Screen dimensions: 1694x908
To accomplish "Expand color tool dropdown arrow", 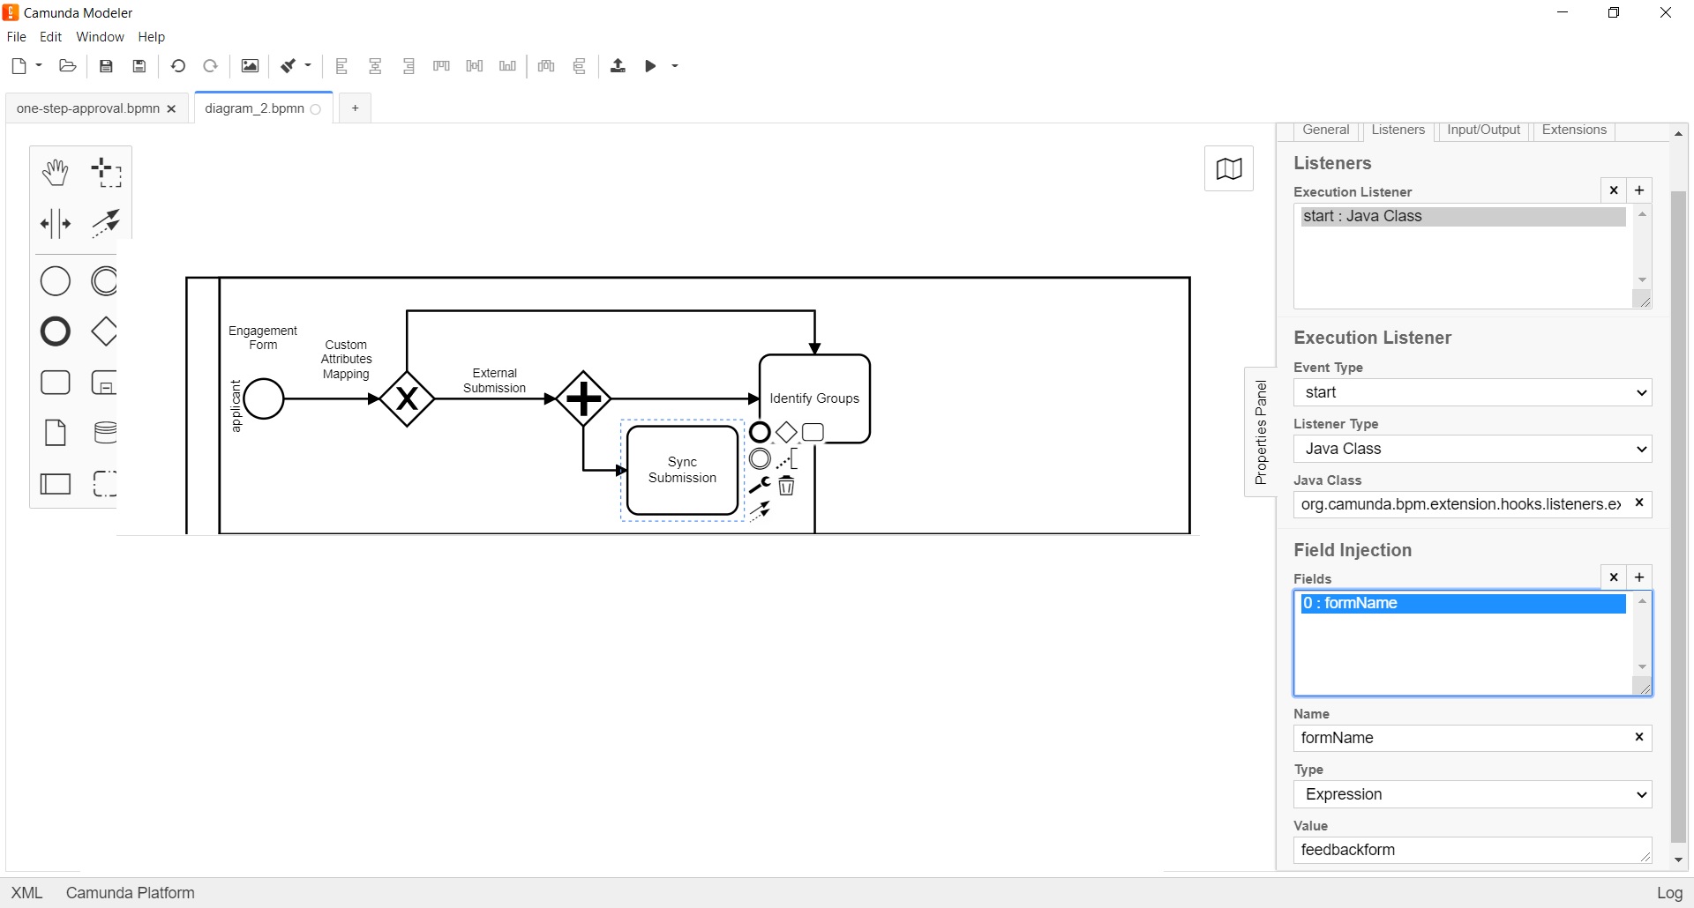I will (308, 65).
